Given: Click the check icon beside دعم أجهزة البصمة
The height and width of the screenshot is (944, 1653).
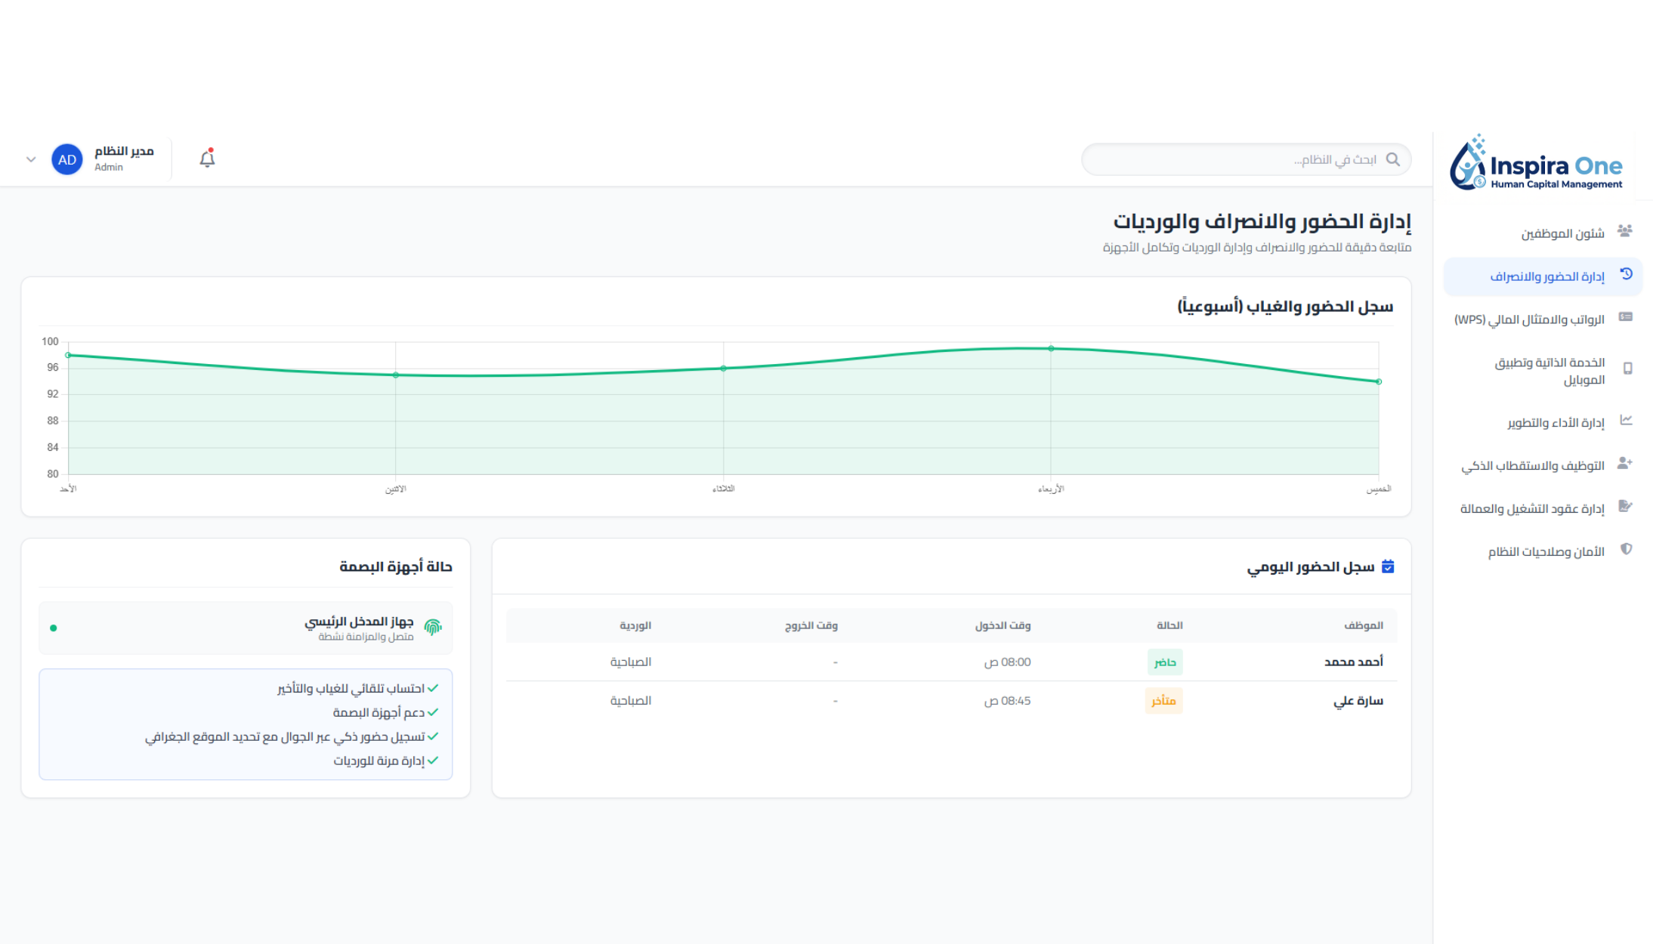Looking at the screenshot, I should pyautogui.click(x=433, y=712).
